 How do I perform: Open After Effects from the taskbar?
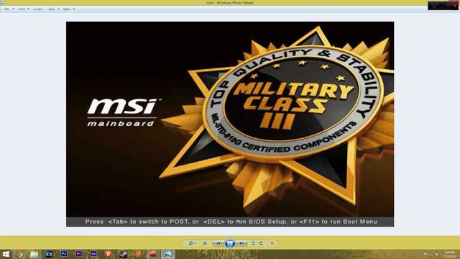click(x=93, y=254)
